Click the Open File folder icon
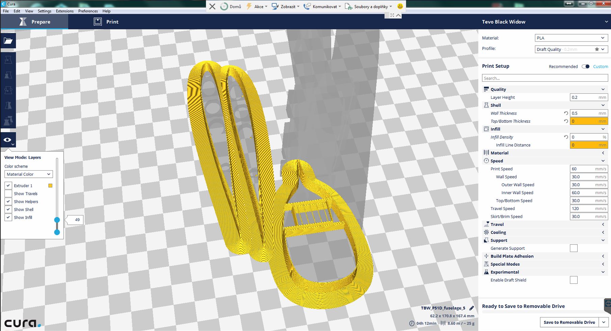The width and height of the screenshot is (611, 331). point(8,41)
